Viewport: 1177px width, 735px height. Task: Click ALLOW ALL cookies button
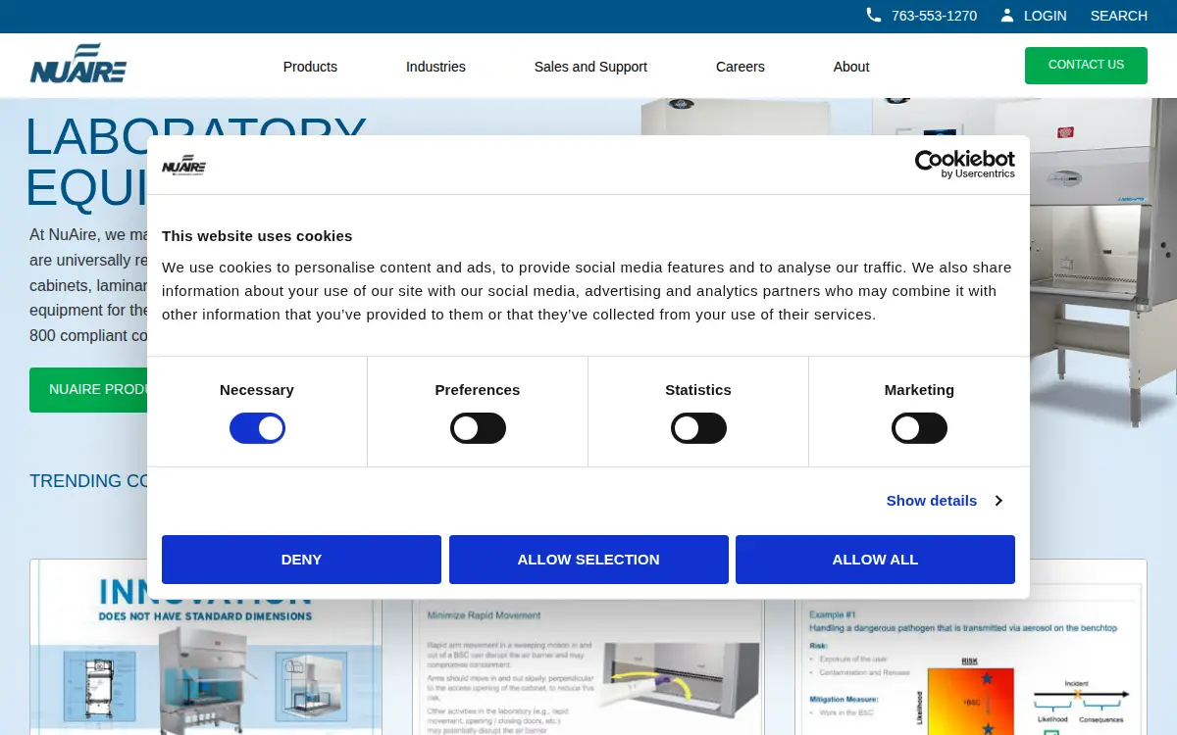(x=875, y=560)
